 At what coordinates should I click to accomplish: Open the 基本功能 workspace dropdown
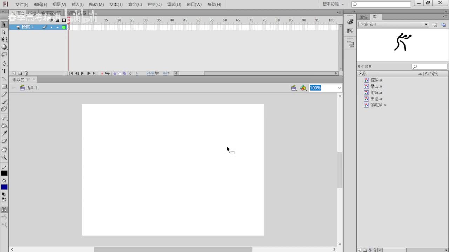point(333,4)
